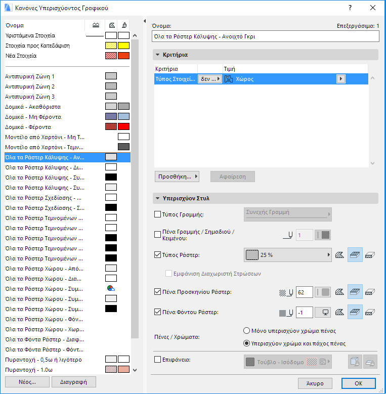Select Μόνο υπερισχύον χρώμα πένας radio
The height and width of the screenshot is (394, 386).
click(246, 331)
